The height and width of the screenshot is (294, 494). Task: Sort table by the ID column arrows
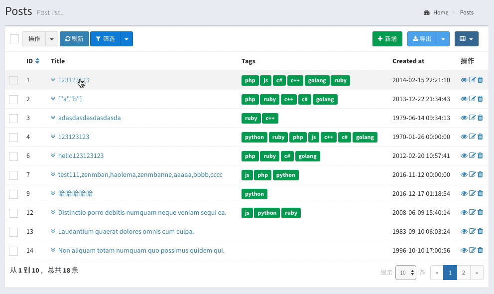click(37, 61)
